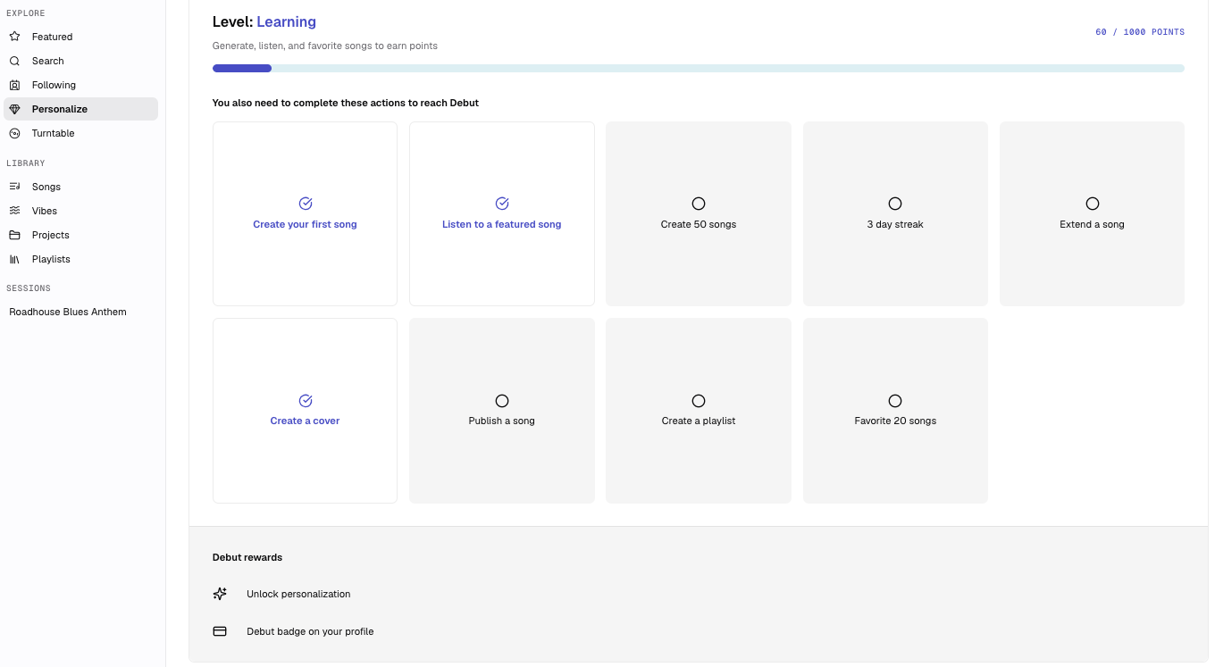Click the Playlists icon in library
This screenshot has width=1215, height=667.
[14, 259]
